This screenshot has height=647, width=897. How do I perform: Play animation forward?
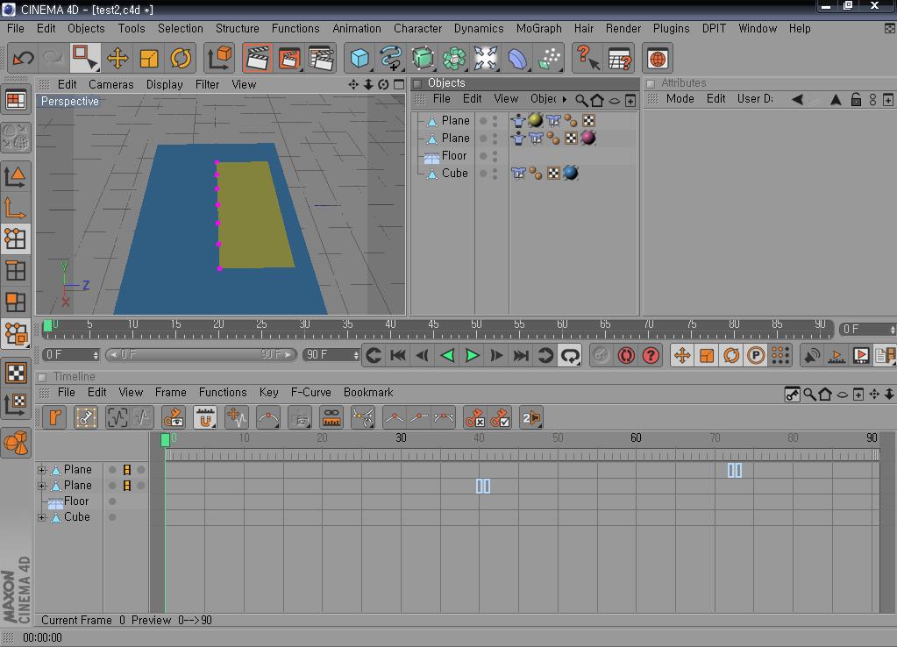point(472,355)
